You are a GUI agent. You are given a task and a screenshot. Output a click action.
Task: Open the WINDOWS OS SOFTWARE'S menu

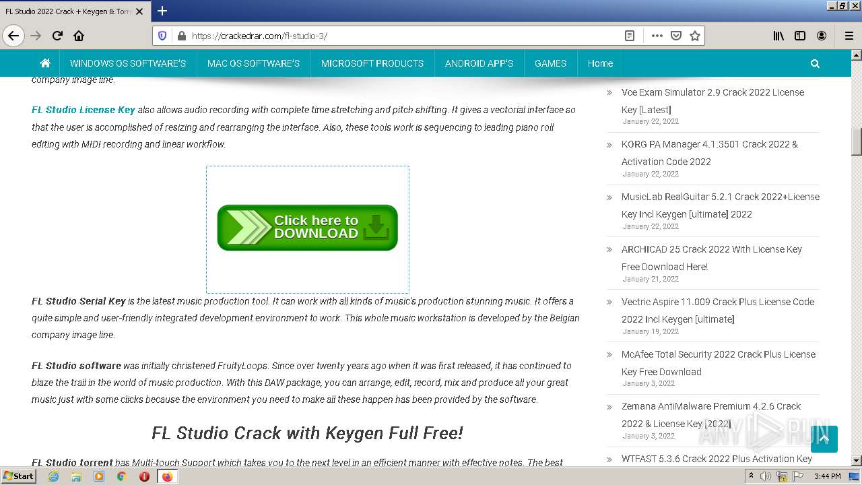[128, 63]
